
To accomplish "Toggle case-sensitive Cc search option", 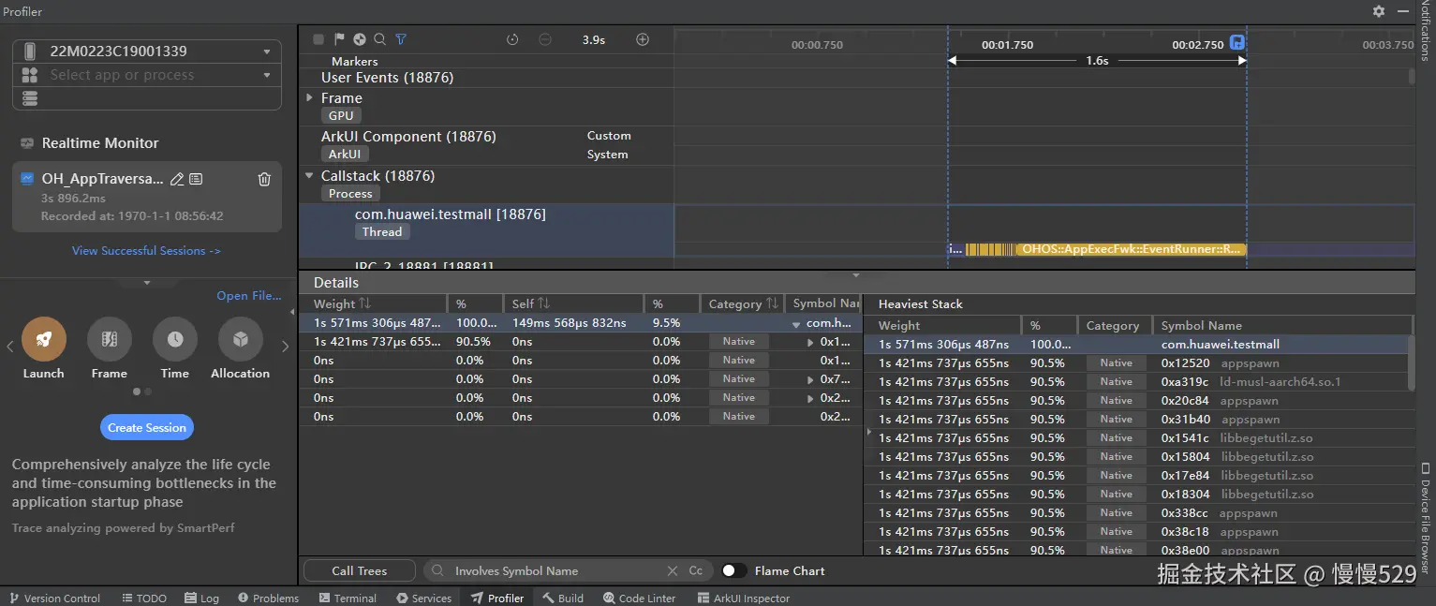I will [x=696, y=570].
